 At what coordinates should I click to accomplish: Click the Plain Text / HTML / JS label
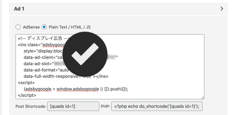tap(70, 27)
